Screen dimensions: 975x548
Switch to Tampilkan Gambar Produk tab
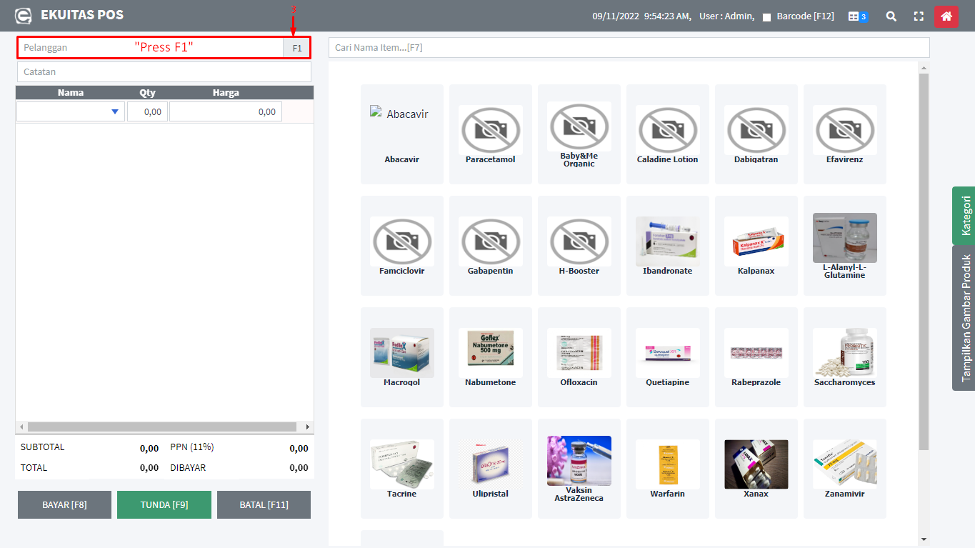964,318
